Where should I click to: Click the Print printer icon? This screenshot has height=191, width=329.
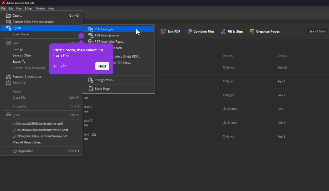coord(9,115)
